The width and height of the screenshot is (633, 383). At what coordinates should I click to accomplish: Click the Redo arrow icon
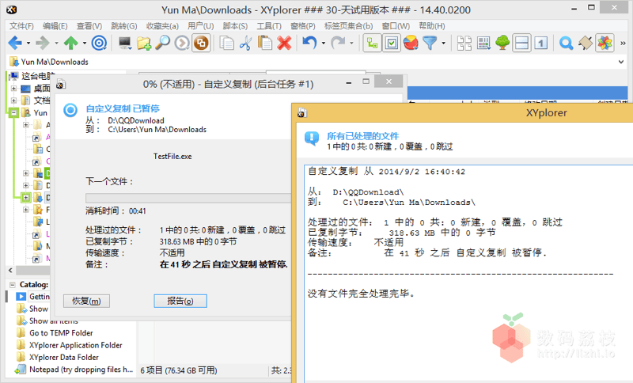click(339, 43)
